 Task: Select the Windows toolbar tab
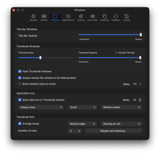tap(55, 18)
